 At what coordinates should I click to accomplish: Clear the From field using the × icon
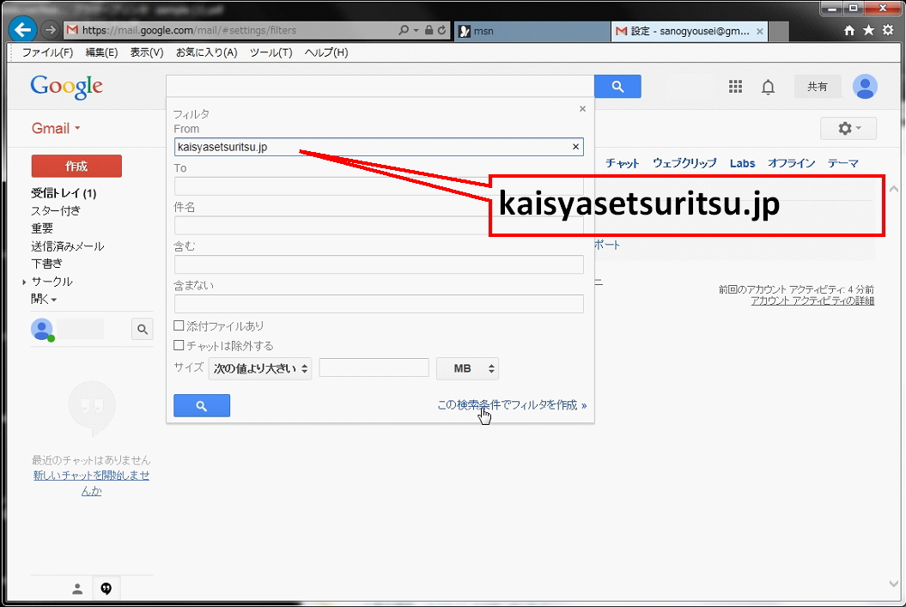tap(575, 146)
